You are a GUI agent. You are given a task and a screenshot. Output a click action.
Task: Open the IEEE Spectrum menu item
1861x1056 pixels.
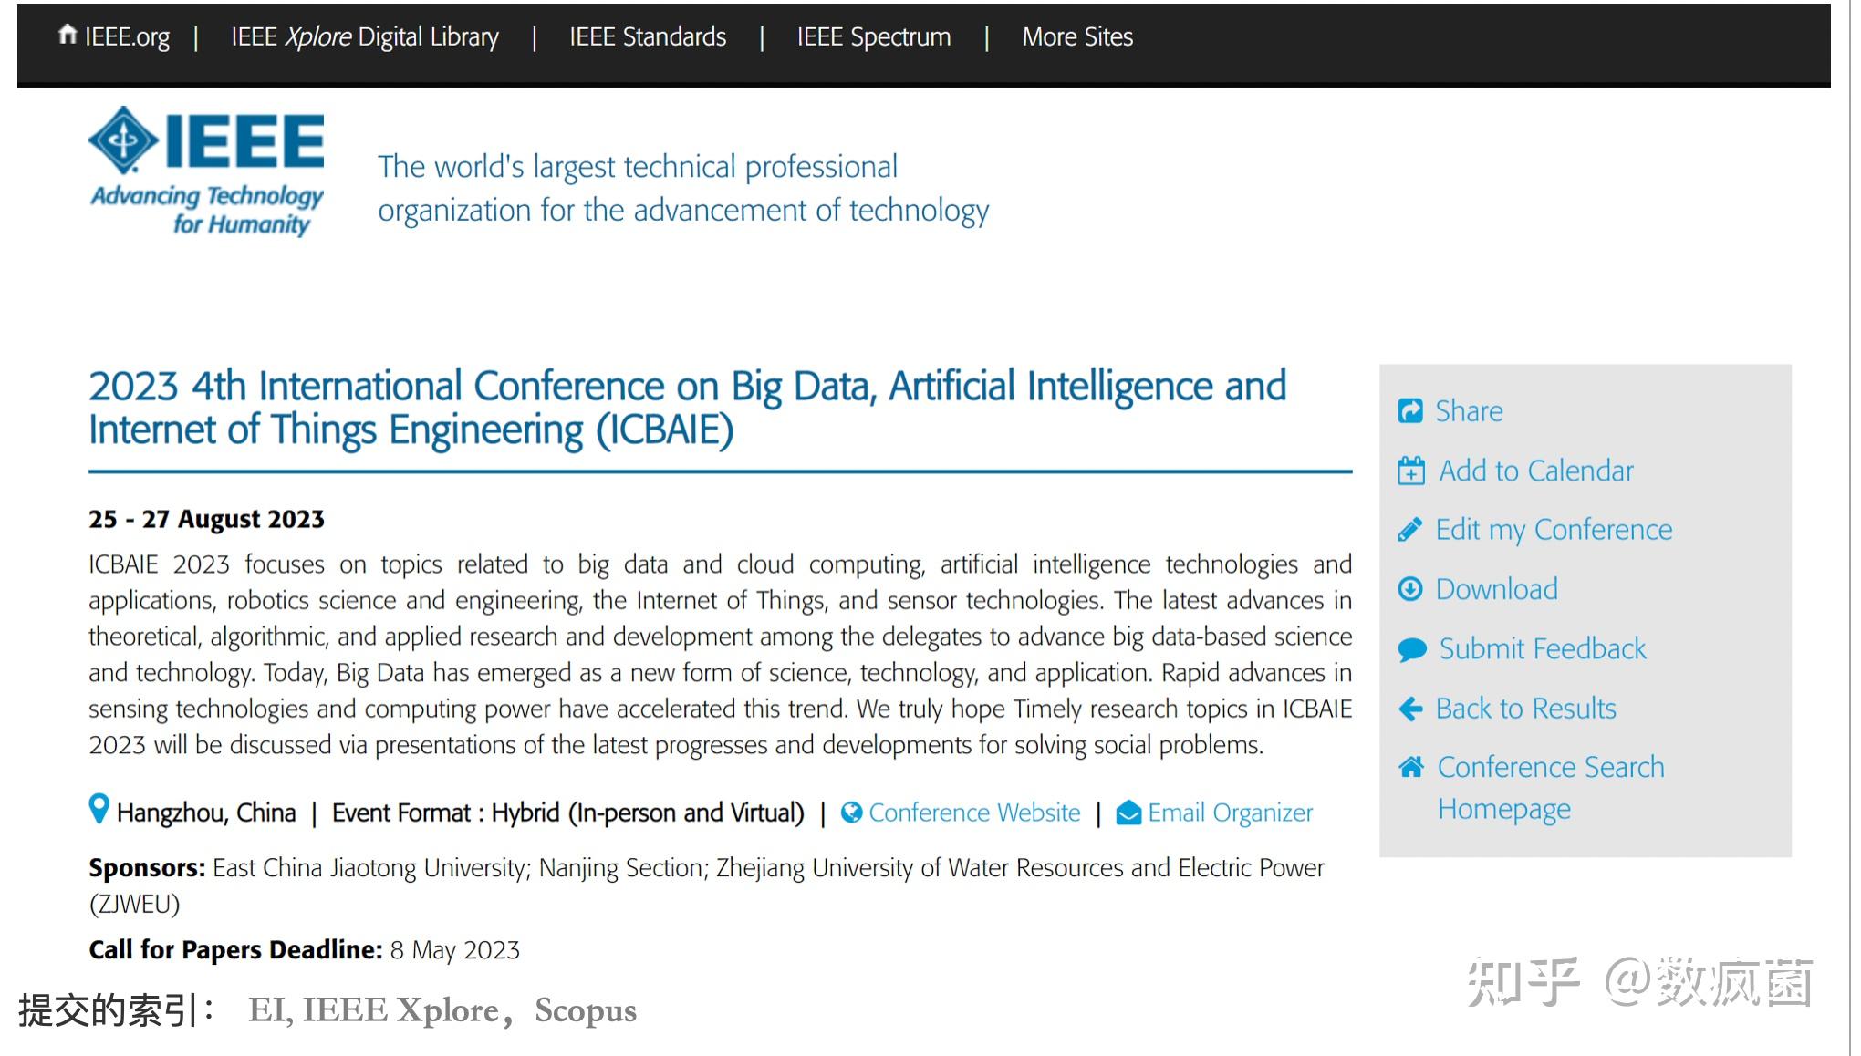(873, 37)
